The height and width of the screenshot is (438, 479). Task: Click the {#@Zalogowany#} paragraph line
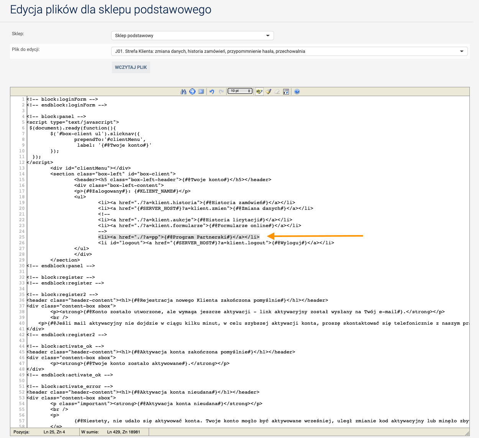[133, 191]
